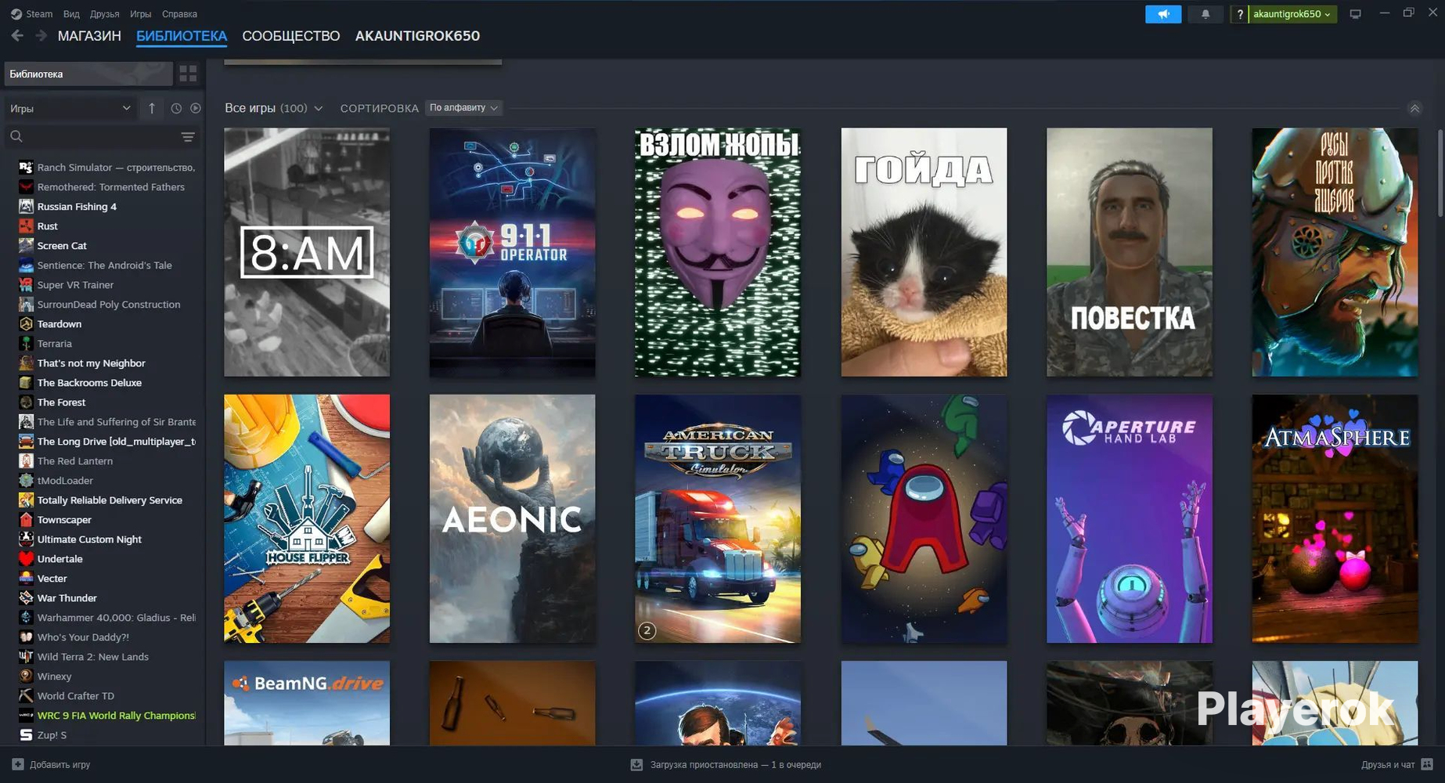1445x783 pixels.
Task: Switch to the СООБЩЕСТВО tab
Action: (291, 36)
